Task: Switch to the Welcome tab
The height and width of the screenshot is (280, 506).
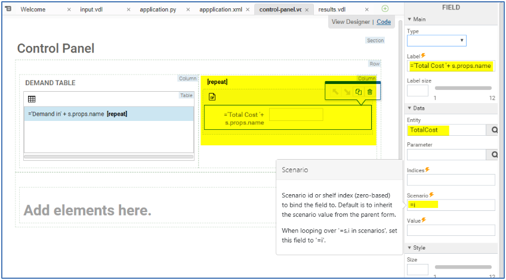Action: pyautogui.click(x=33, y=10)
